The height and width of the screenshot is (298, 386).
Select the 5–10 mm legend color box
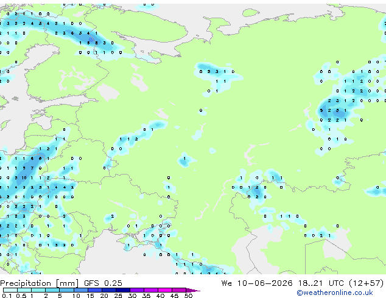tap(66, 290)
